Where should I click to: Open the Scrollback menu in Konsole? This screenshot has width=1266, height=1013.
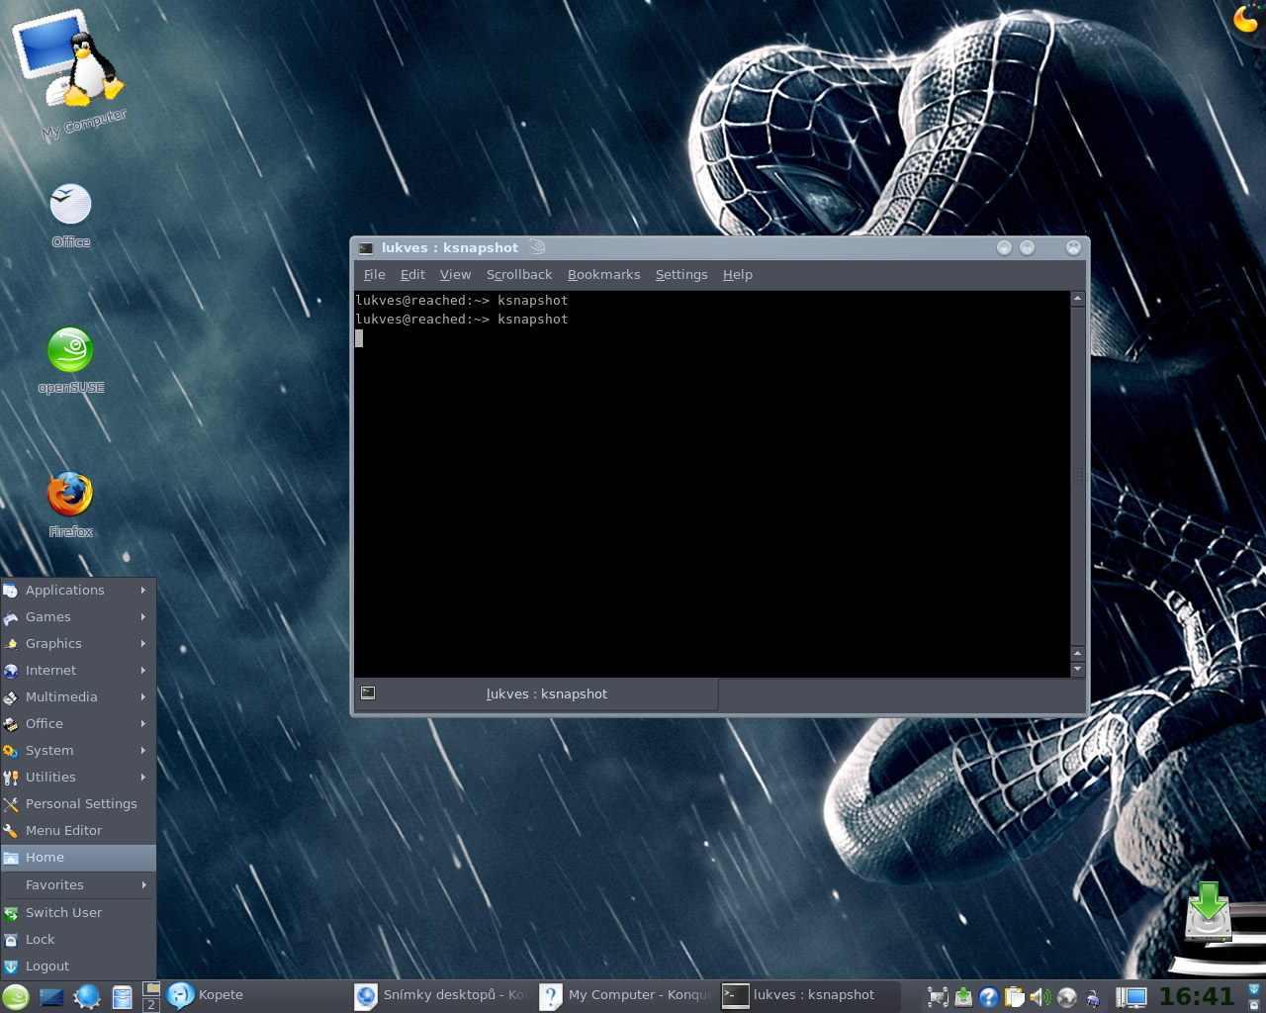(x=519, y=275)
